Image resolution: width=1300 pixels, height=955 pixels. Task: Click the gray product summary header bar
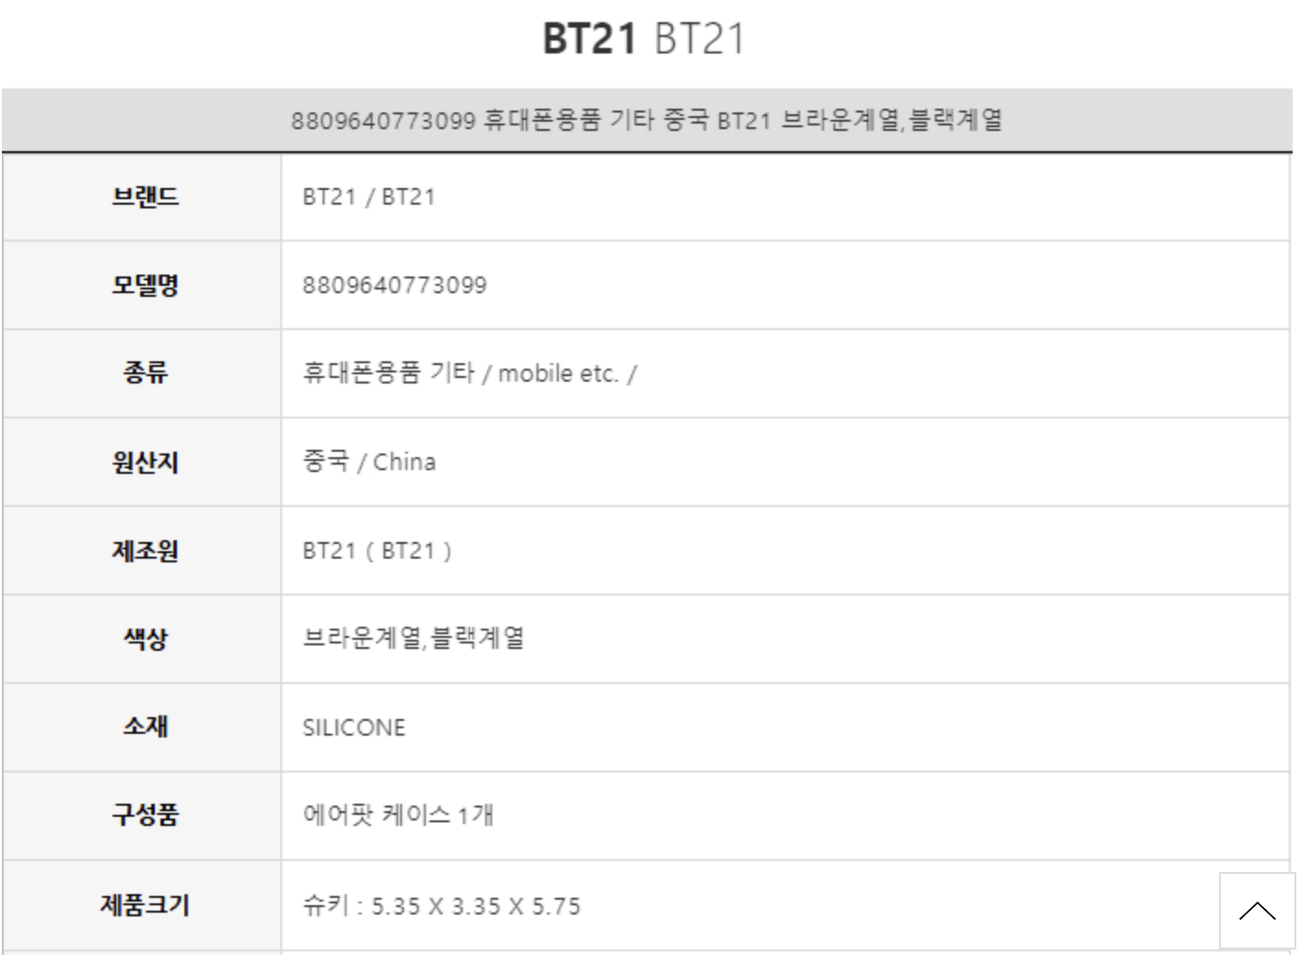click(646, 120)
